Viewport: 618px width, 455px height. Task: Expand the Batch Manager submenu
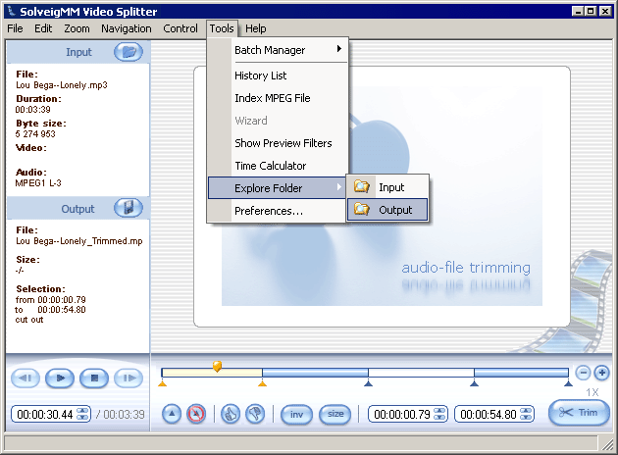278,50
